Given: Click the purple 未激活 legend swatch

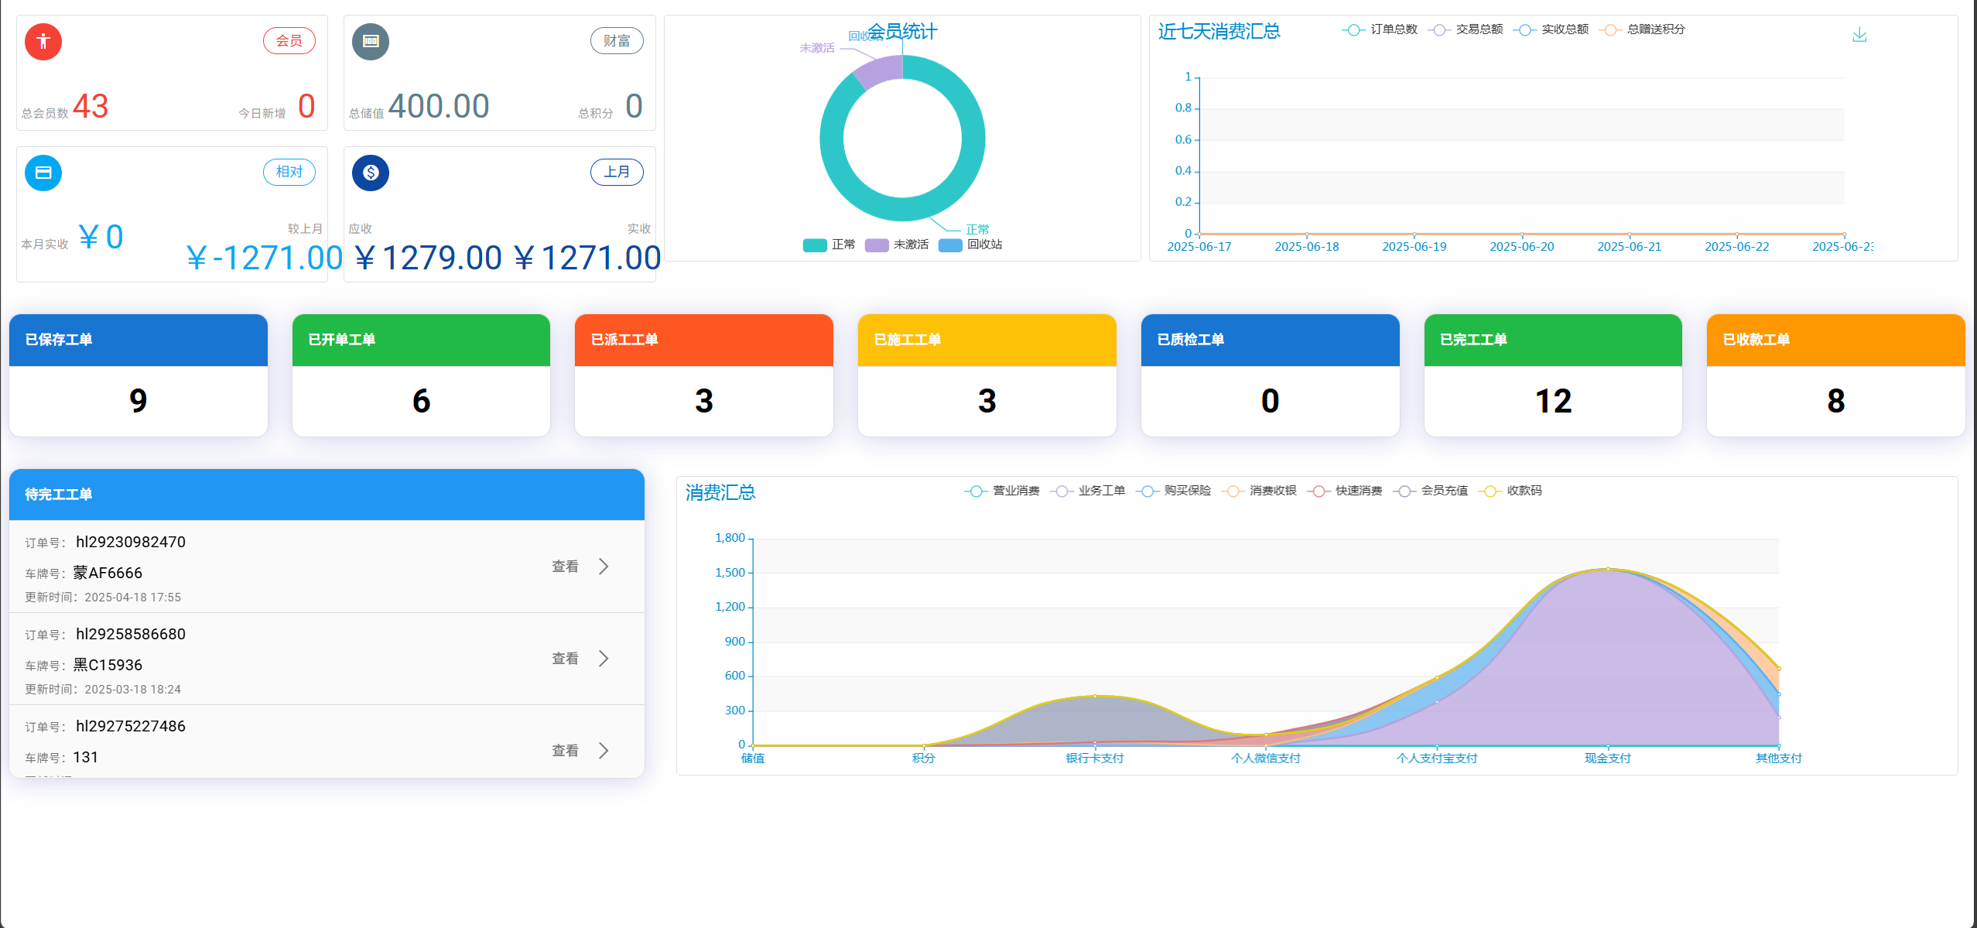Looking at the screenshot, I should pos(877,245).
